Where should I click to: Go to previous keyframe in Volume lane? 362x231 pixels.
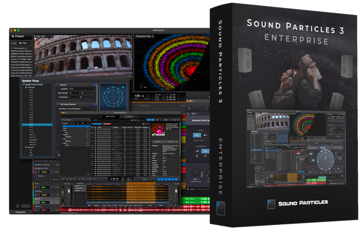(51, 179)
